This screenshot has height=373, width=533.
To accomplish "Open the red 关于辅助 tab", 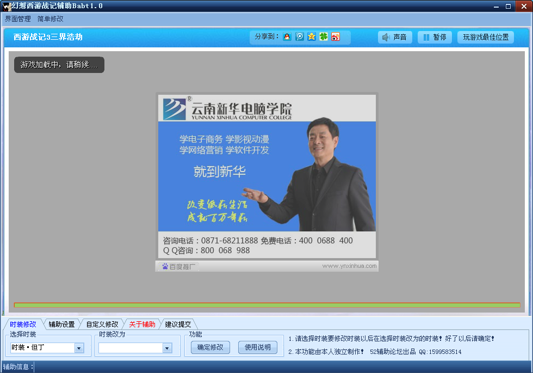I will pyautogui.click(x=142, y=325).
